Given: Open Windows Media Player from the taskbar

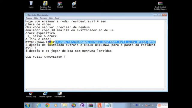Looking at the screenshot, I should (x=56, y=105).
